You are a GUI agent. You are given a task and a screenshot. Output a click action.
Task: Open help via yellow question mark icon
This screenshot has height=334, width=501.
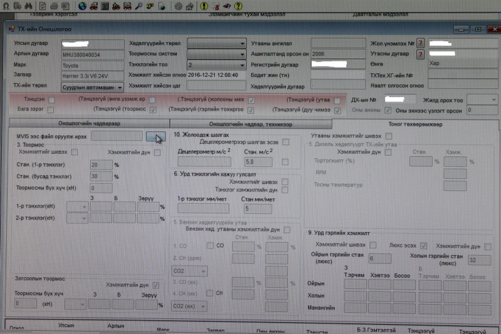coord(239,6)
